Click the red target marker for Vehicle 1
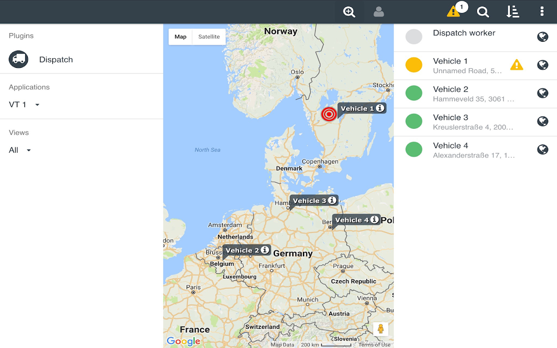 pos(329,114)
